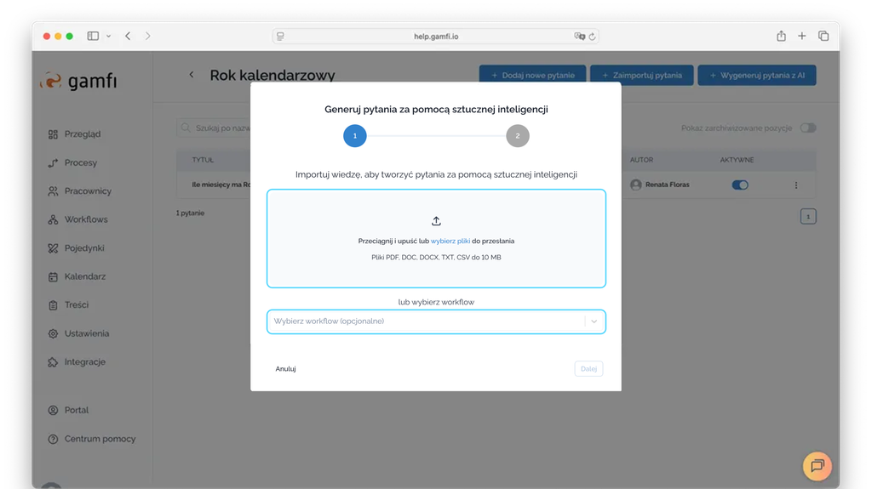Click the Safari share icon
Screen dimensions: 872x489
click(781, 36)
